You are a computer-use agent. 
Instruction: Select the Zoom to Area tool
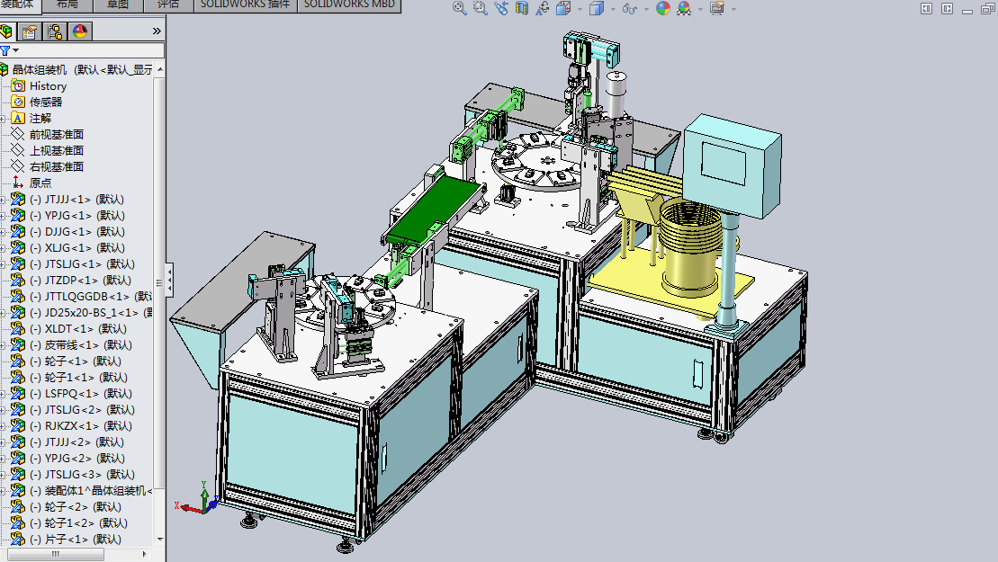[x=480, y=8]
